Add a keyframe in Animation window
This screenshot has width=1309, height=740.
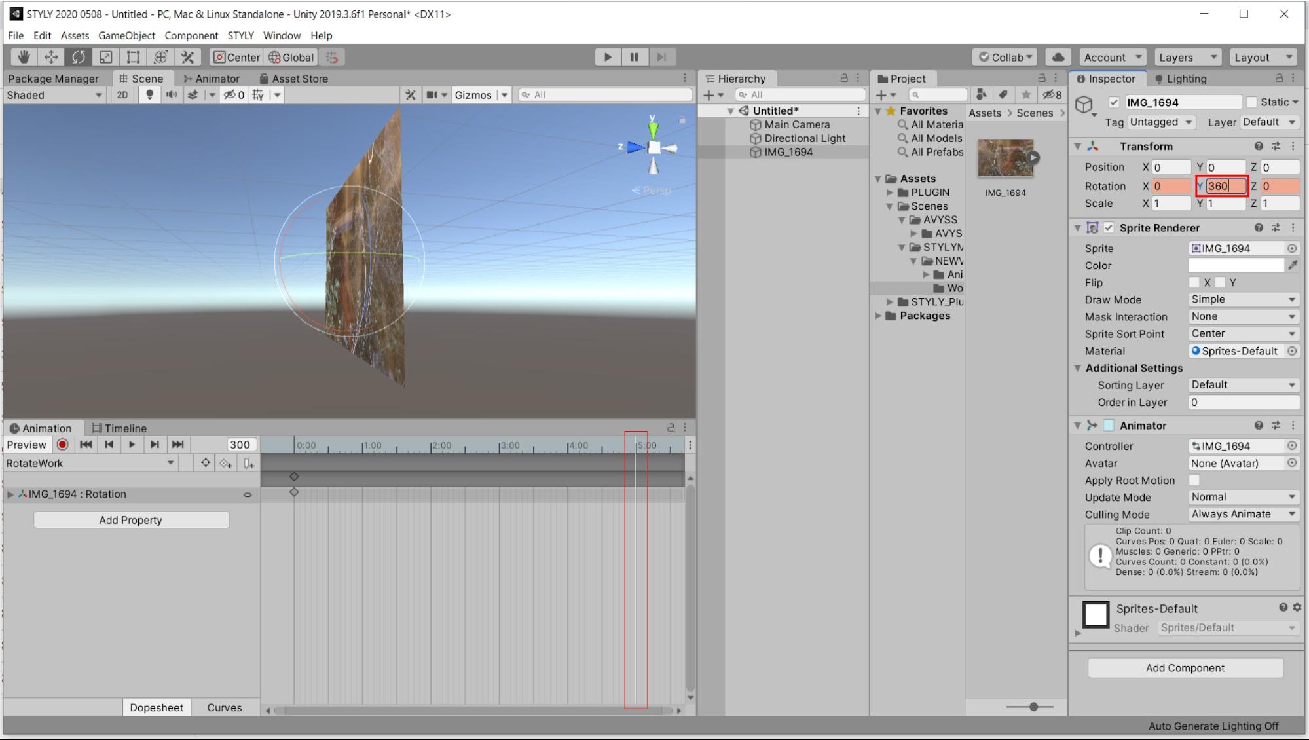click(226, 463)
